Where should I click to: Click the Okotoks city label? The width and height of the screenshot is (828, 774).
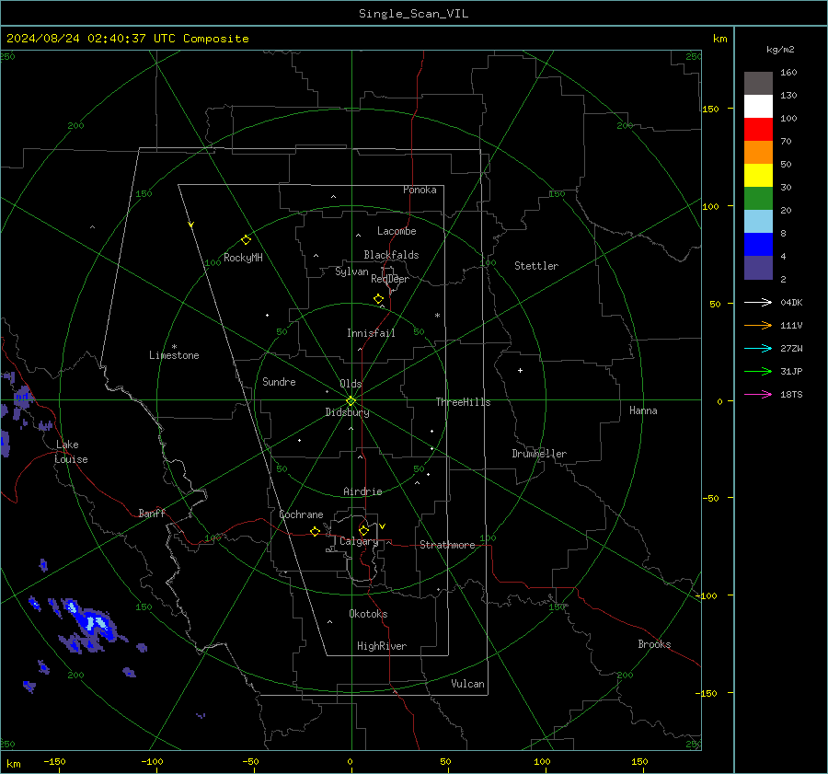tap(368, 614)
